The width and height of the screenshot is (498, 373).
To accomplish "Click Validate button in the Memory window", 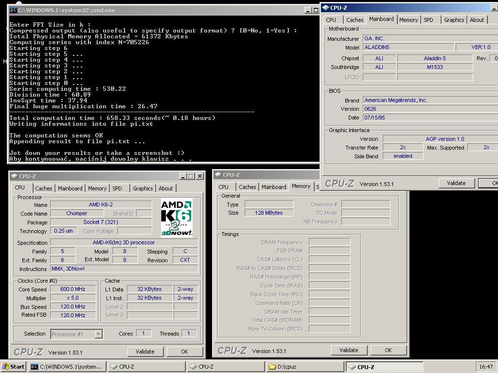I will 349,350.
